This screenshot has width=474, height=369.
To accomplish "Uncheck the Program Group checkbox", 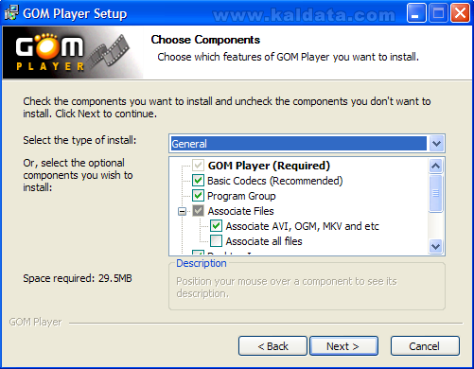I will pos(198,196).
